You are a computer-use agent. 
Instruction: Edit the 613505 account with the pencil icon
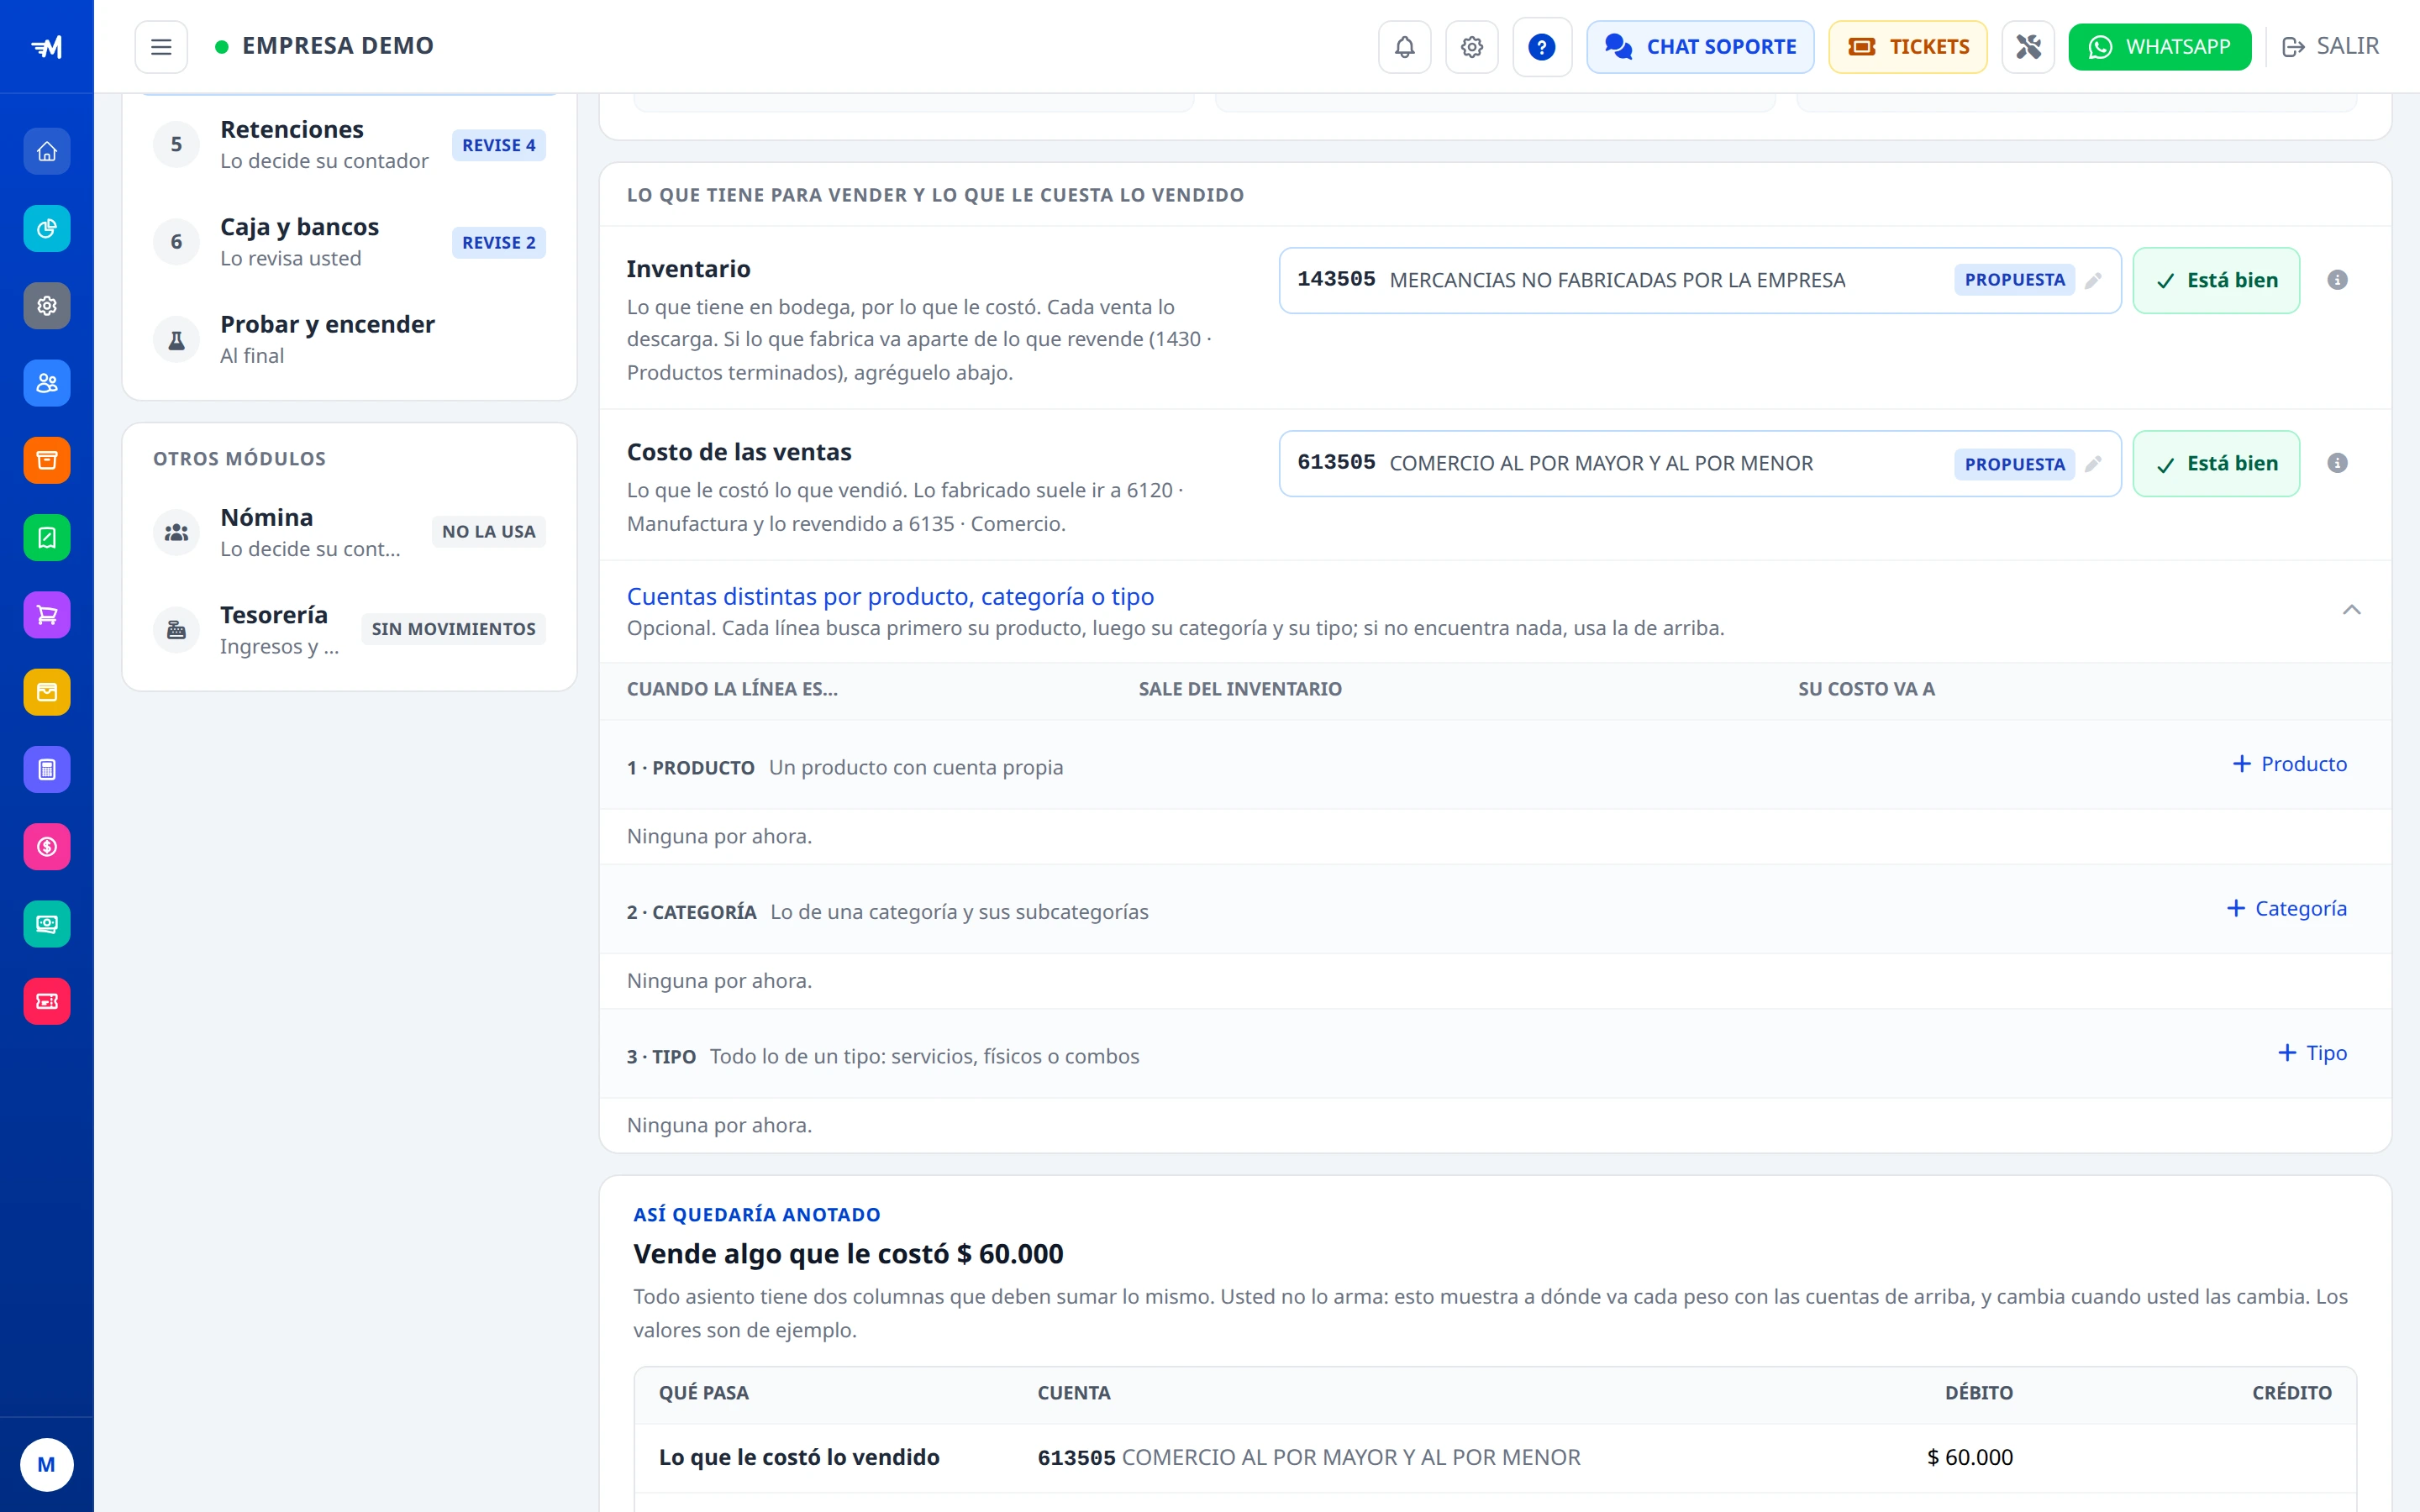pos(2093,463)
